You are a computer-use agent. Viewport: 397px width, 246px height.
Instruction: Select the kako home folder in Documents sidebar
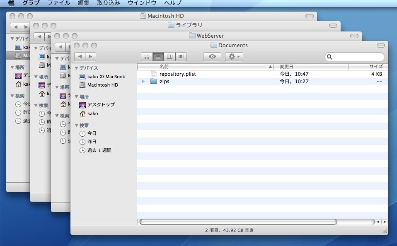point(89,113)
